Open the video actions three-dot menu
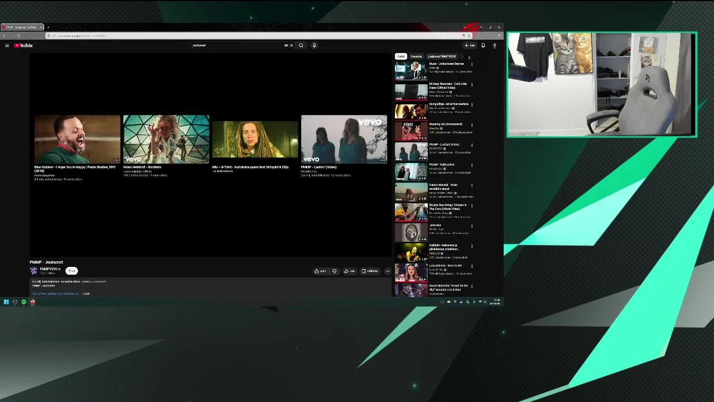Screen dimensions: 714x402 click(x=388, y=271)
